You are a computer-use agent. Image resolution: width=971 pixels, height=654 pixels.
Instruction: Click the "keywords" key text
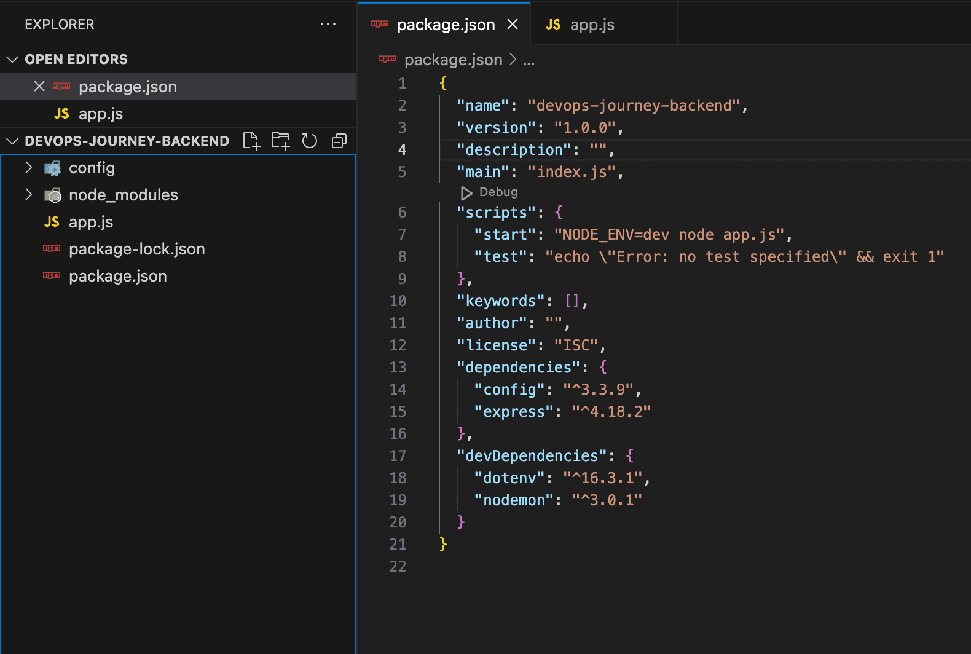tap(501, 301)
